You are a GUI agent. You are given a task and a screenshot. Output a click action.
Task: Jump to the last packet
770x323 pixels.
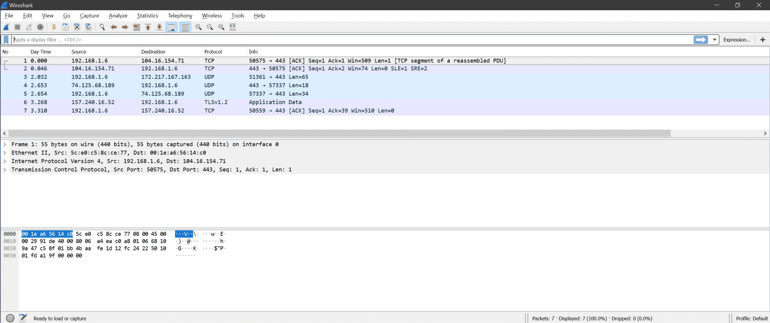point(159,27)
